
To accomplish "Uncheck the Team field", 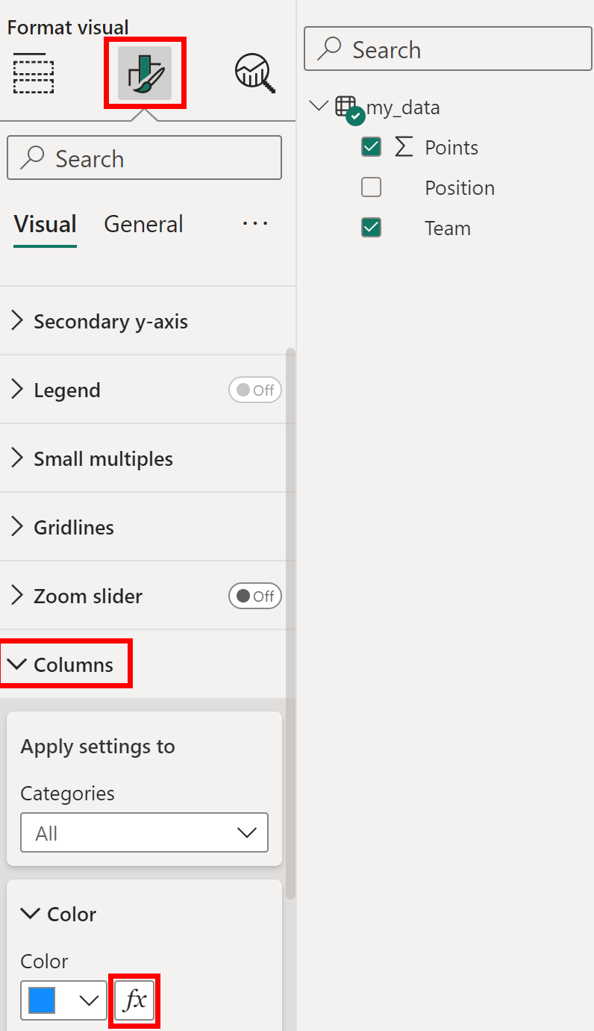I will point(371,228).
